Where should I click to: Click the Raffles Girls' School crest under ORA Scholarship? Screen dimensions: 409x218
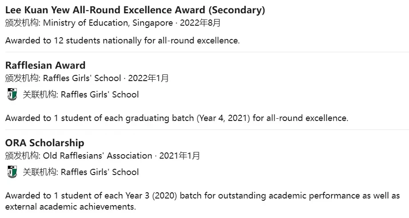click(x=12, y=171)
